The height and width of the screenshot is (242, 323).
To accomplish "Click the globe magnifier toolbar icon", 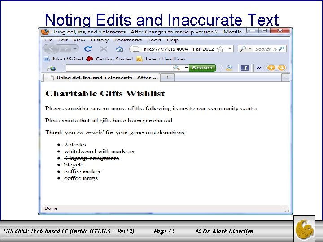I will click(x=51, y=68).
